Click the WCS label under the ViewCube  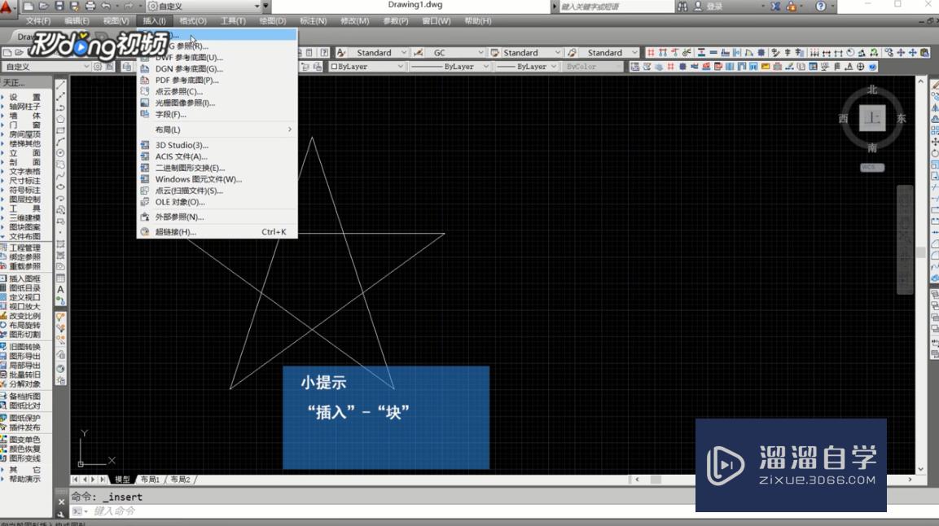point(872,168)
